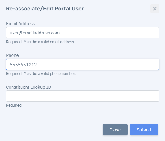Click on the 5555551212 phone number digits
The width and height of the screenshot is (165, 141).
click(23, 65)
